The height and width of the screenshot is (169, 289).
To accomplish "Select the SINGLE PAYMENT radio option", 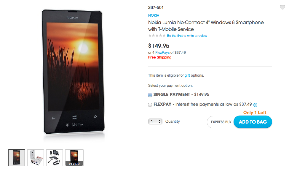I will (150, 95).
